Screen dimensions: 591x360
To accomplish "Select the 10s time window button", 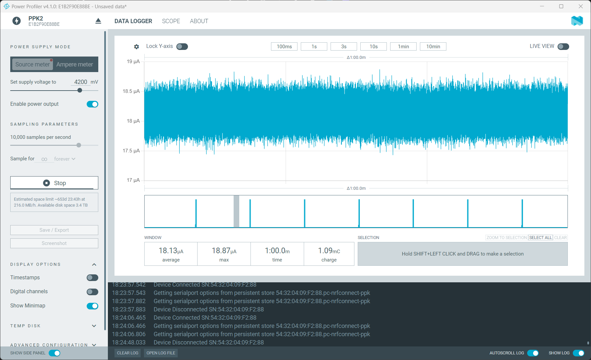I will 373,47.
